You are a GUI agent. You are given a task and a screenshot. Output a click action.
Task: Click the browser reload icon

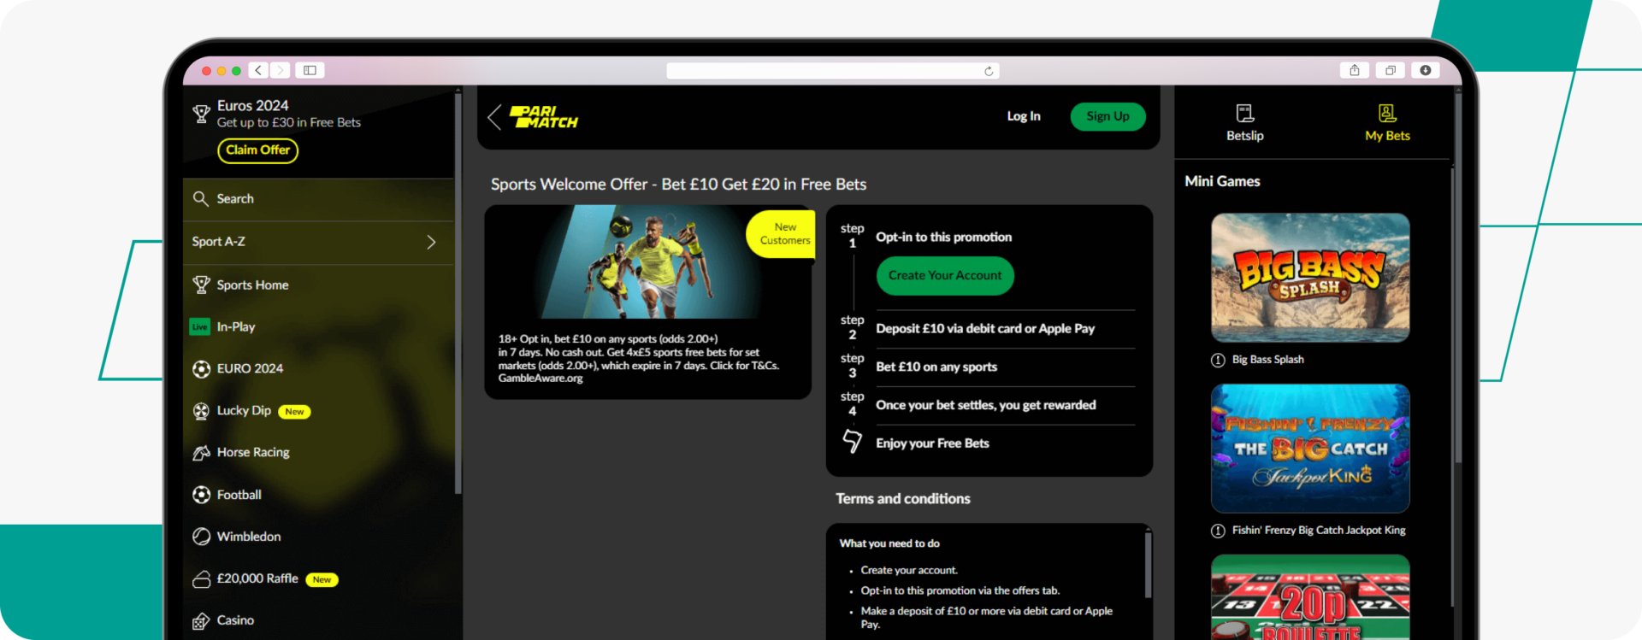[989, 71]
